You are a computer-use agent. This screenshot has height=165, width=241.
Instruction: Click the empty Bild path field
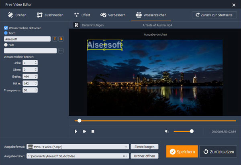tap(30, 51)
